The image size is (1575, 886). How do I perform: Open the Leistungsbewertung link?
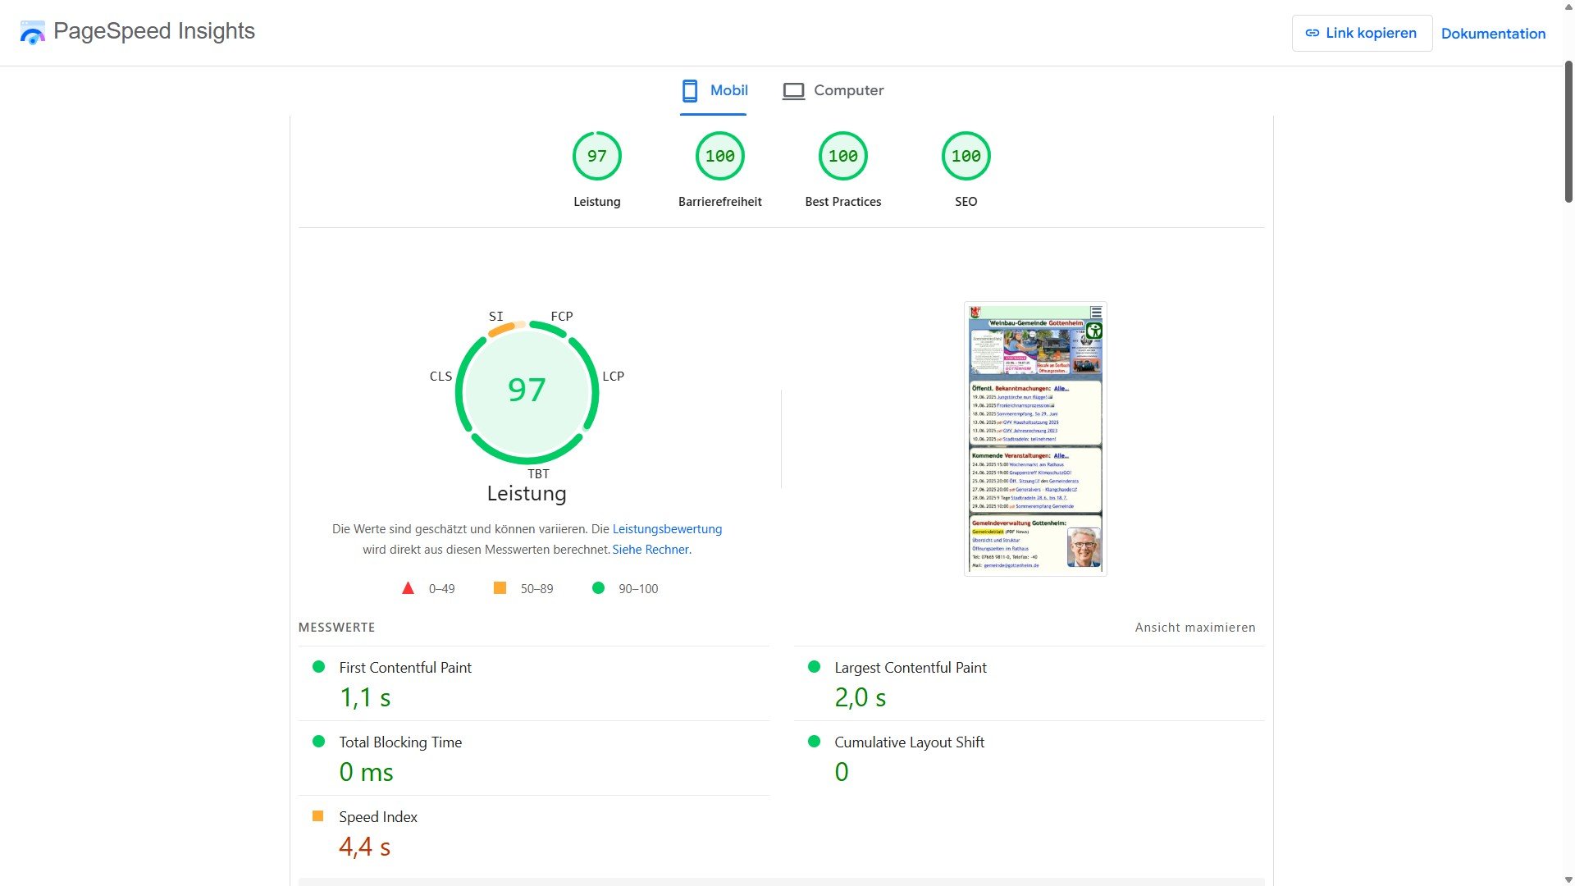666,529
